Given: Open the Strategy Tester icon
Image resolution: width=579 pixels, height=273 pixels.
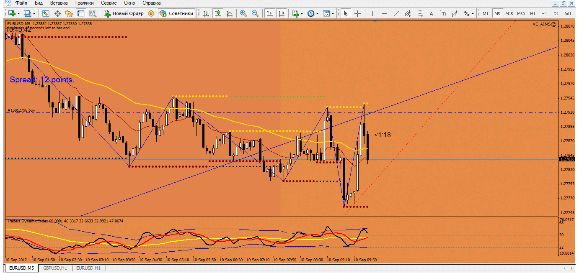Looking at the screenshot, I should click(93, 13).
